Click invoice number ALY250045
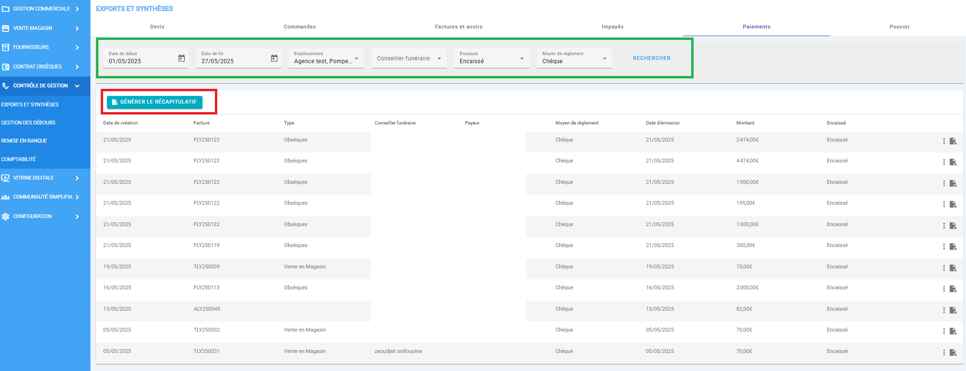Viewport: 966px width, 371px height. (x=207, y=309)
